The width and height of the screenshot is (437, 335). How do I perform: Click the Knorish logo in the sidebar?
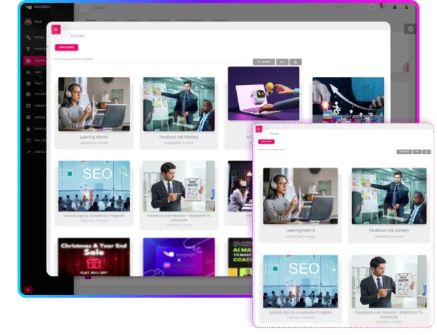37,7
